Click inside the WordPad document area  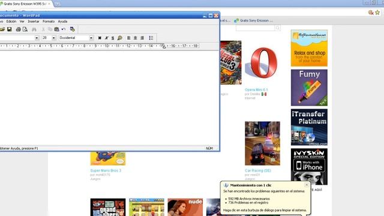109,98
